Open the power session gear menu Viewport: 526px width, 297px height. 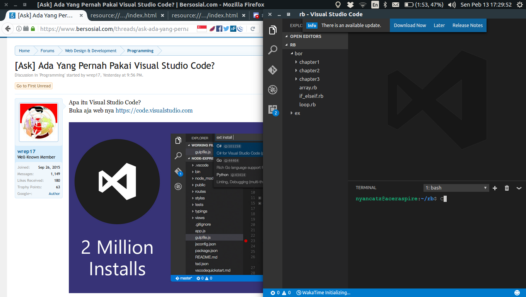(519, 5)
